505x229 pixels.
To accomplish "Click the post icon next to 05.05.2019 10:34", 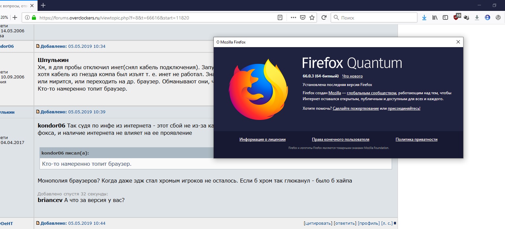I will pyautogui.click(x=38, y=46).
